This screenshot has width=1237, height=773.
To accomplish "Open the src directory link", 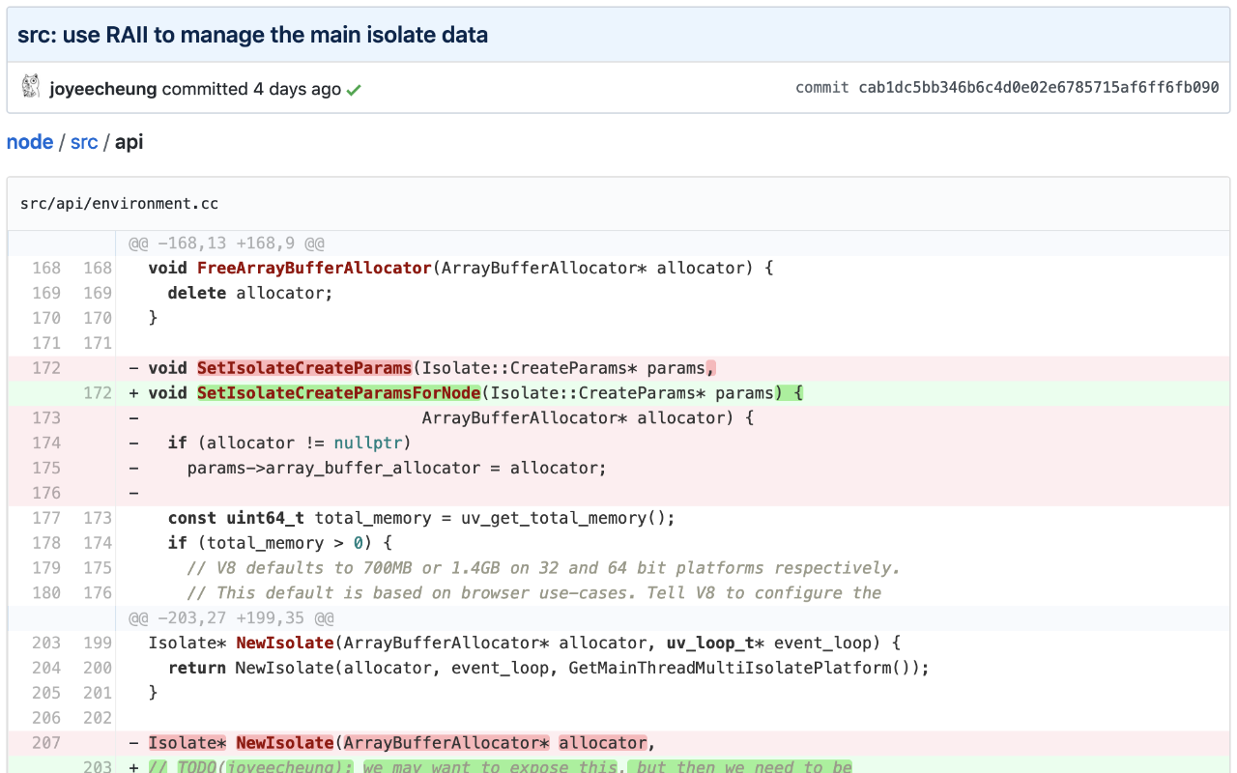I will pos(84,141).
